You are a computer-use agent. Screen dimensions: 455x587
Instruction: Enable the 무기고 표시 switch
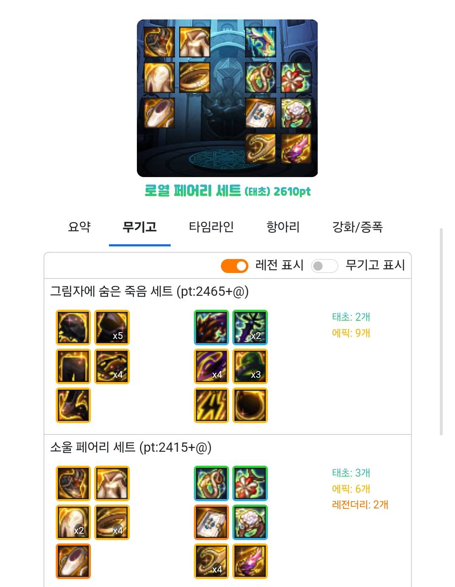[324, 265]
